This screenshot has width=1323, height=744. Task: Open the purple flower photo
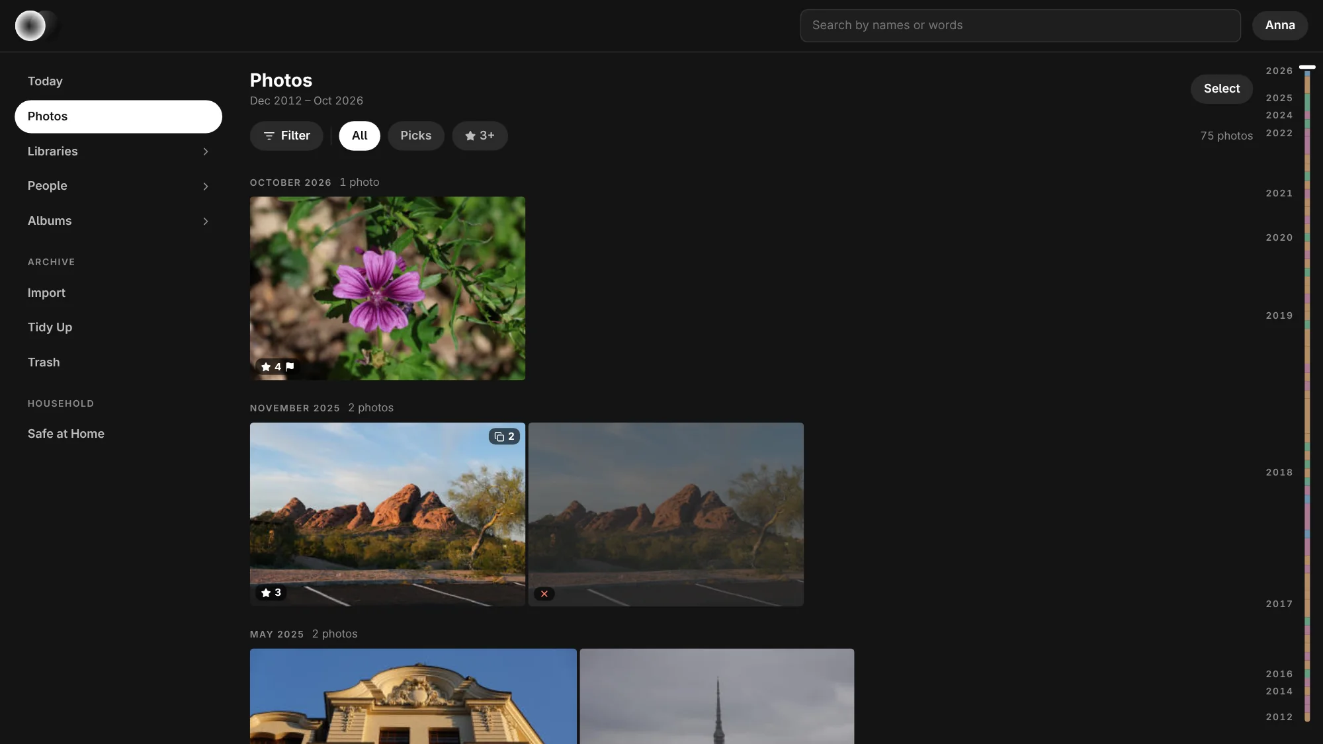tap(388, 288)
